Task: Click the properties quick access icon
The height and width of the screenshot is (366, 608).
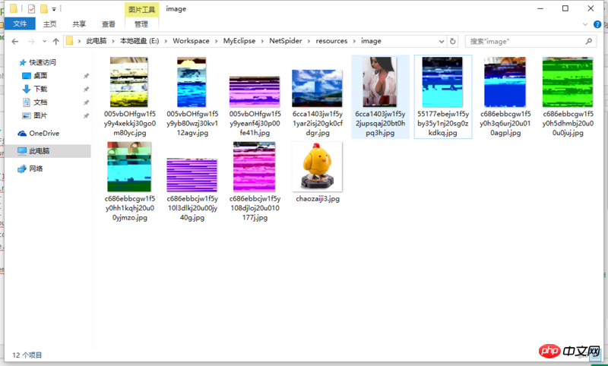Action: pyautogui.click(x=31, y=8)
